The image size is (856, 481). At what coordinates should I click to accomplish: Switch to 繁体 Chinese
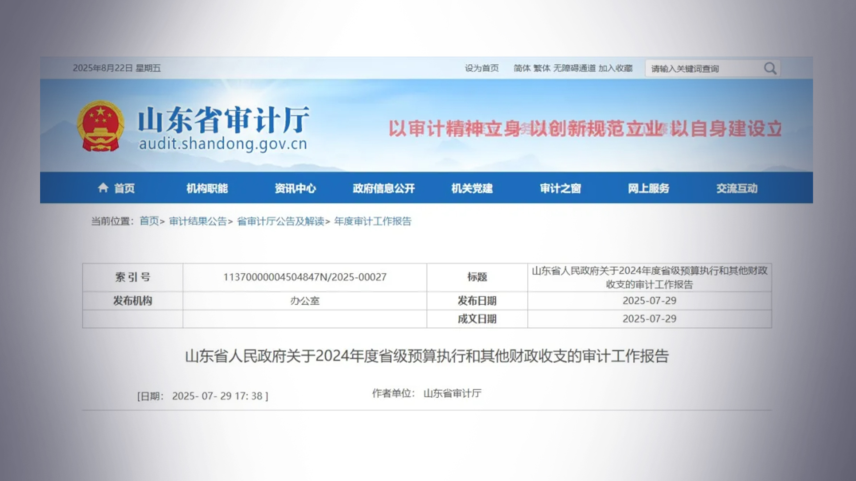point(542,68)
